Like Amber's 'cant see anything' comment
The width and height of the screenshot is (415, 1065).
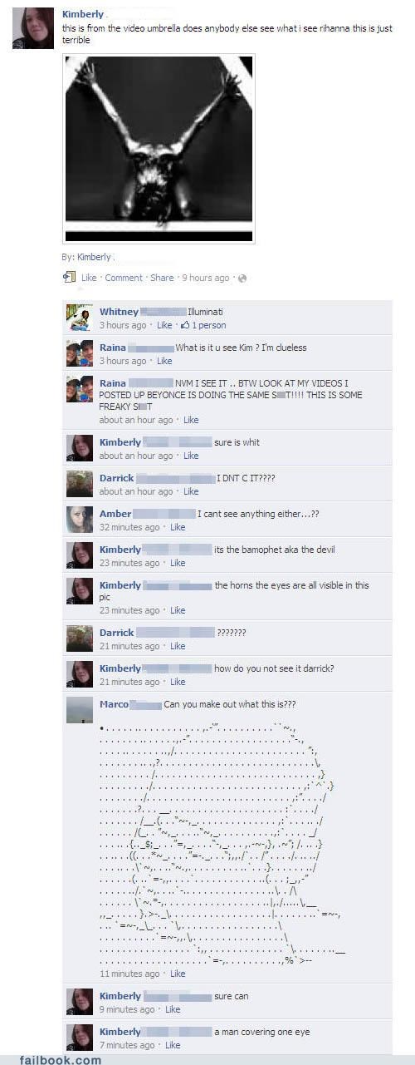pyautogui.click(x=178, y=527)
